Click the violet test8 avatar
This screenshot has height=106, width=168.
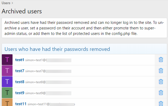pyautogui.click(x=7, y=82)
